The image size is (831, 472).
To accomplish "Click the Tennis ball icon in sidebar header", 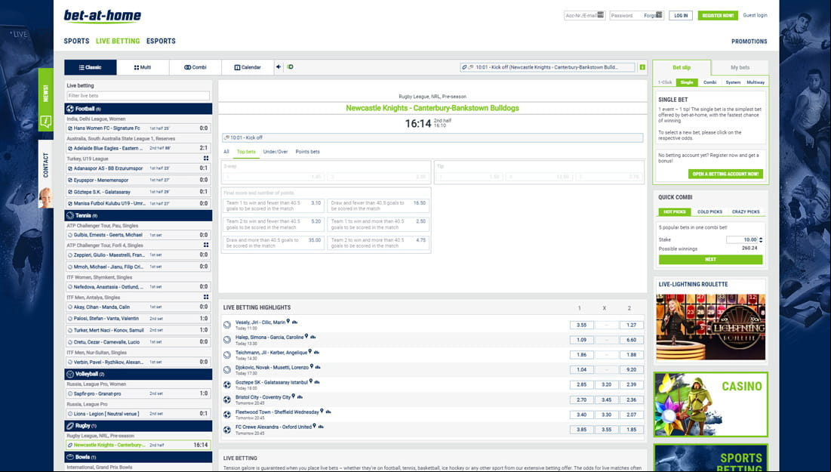I will click(x=70, y=215).
